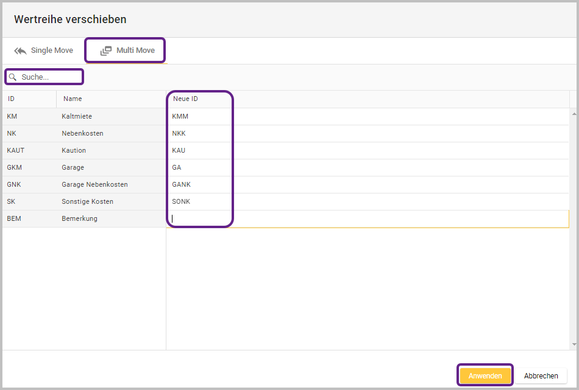Click the Multi Move stacked icon
Viewport: 579px width, 390px height.
pyautogui.click(x=106, y=50)
